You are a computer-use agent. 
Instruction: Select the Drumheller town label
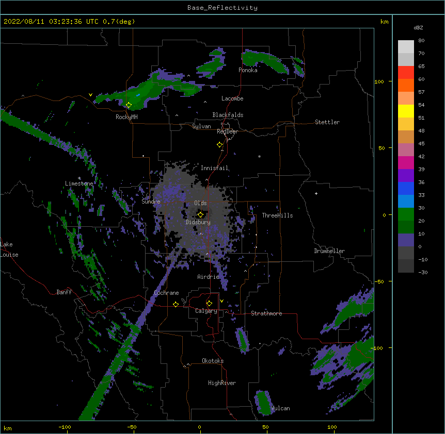(x=329, y=251)
